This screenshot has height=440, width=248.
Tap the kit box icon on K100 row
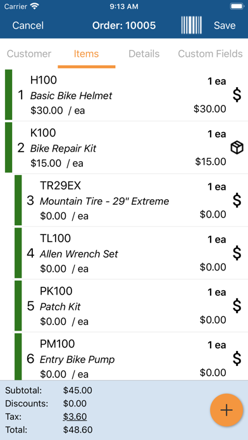(x=237, y=147)
